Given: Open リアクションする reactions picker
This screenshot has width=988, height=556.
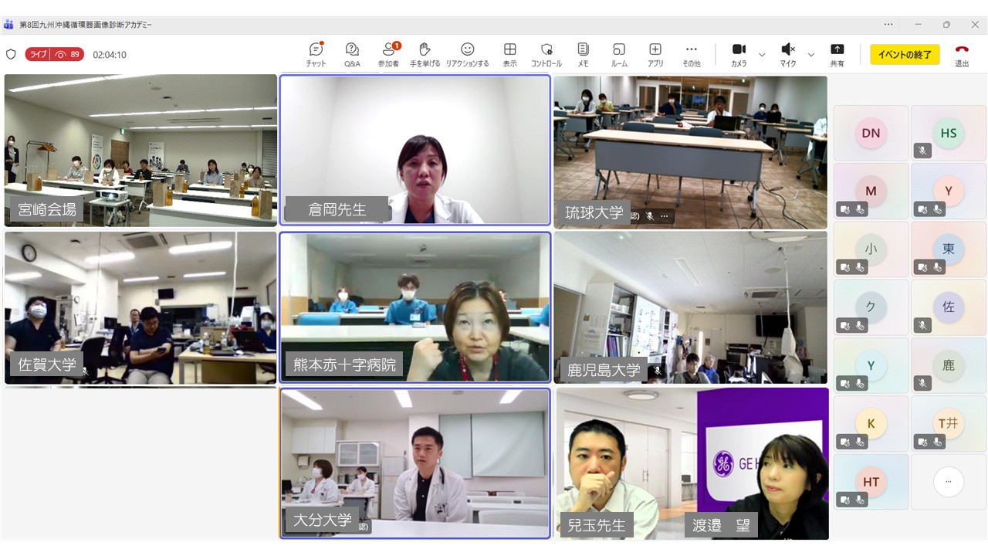Looking at the screenshot, I should [x=467, y=54].
